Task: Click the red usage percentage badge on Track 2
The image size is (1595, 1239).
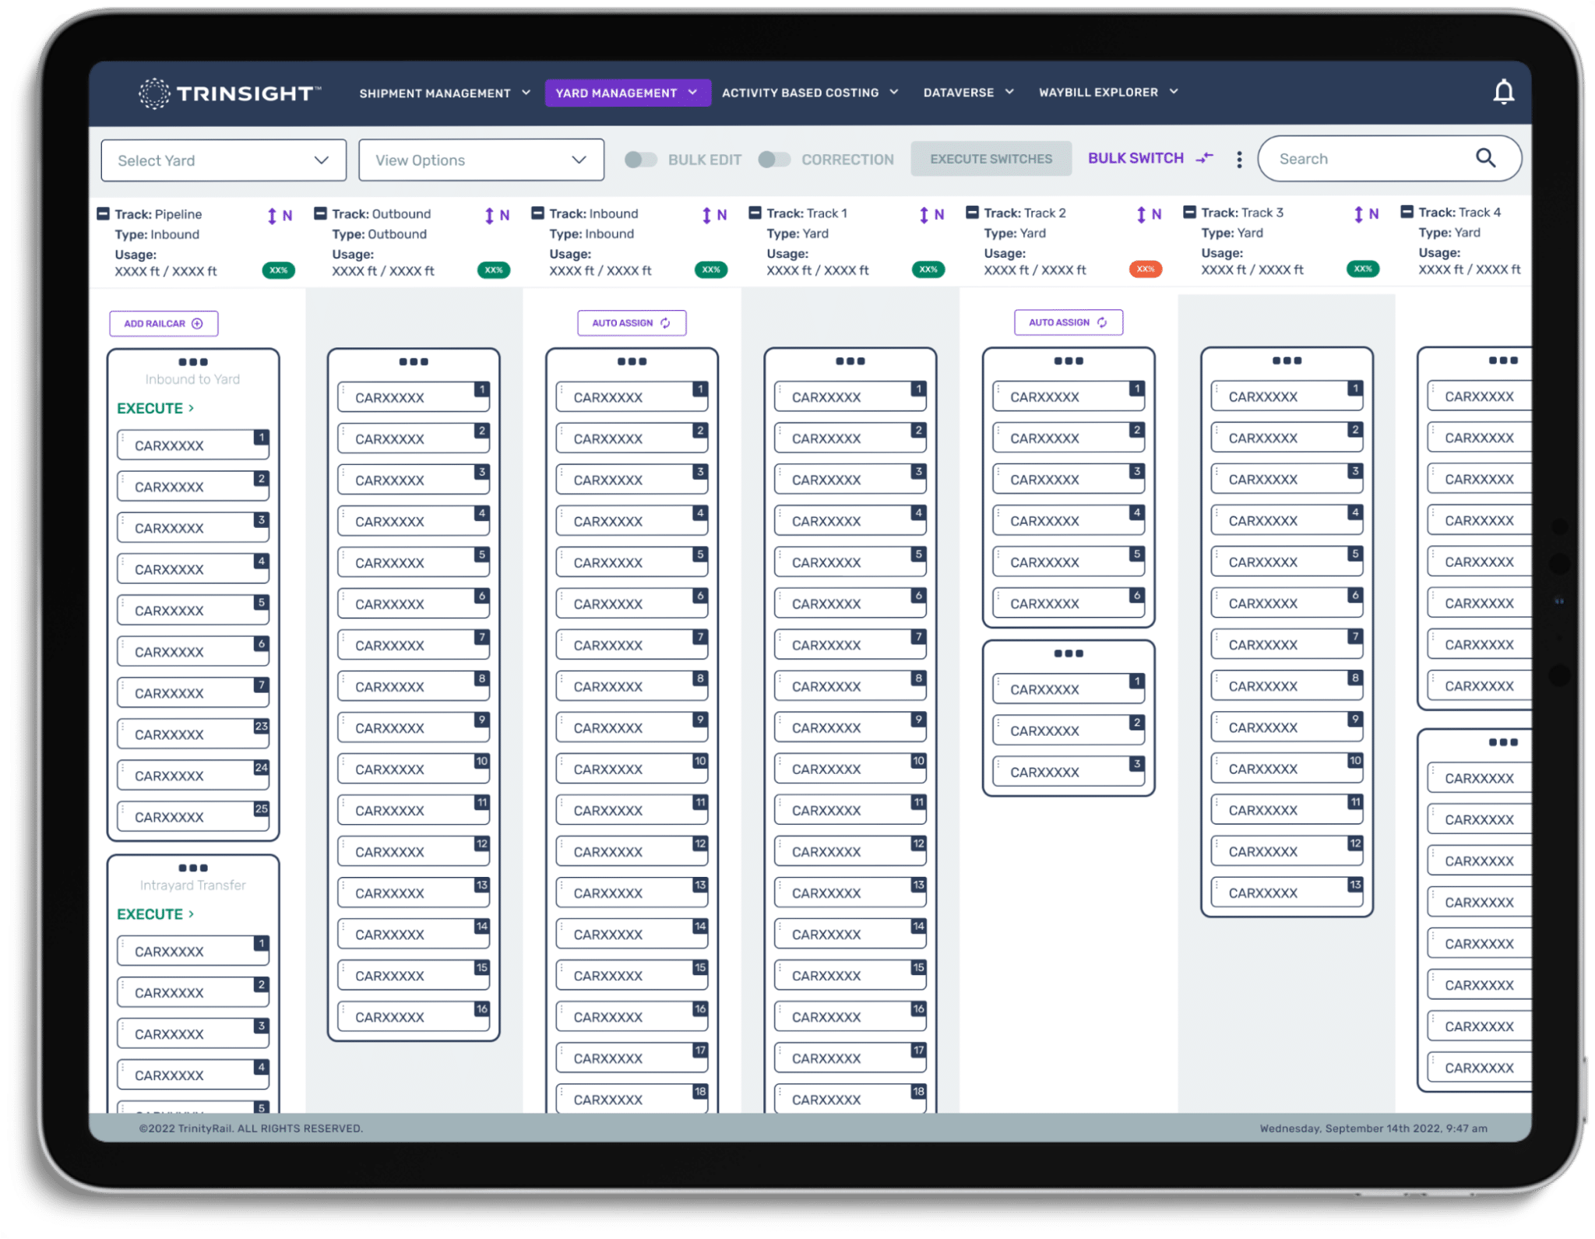Action: (1145, 269)
